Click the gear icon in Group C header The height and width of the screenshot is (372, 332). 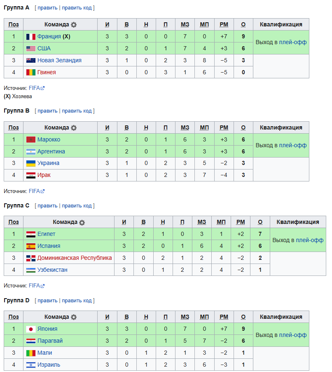click(82, 223)
